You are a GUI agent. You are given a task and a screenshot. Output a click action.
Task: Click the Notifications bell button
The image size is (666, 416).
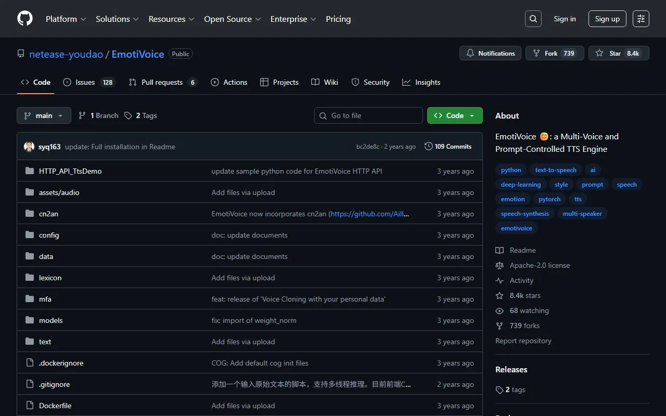490,53
